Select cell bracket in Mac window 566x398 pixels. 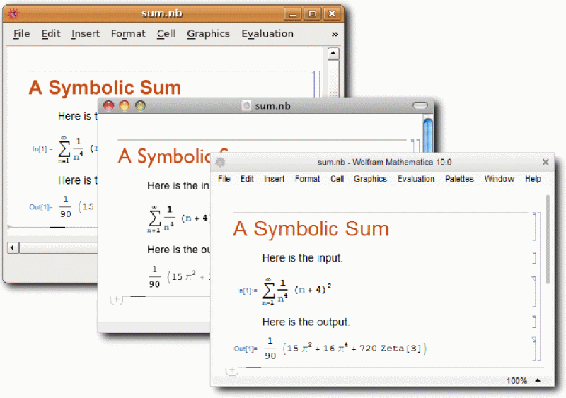413,146
